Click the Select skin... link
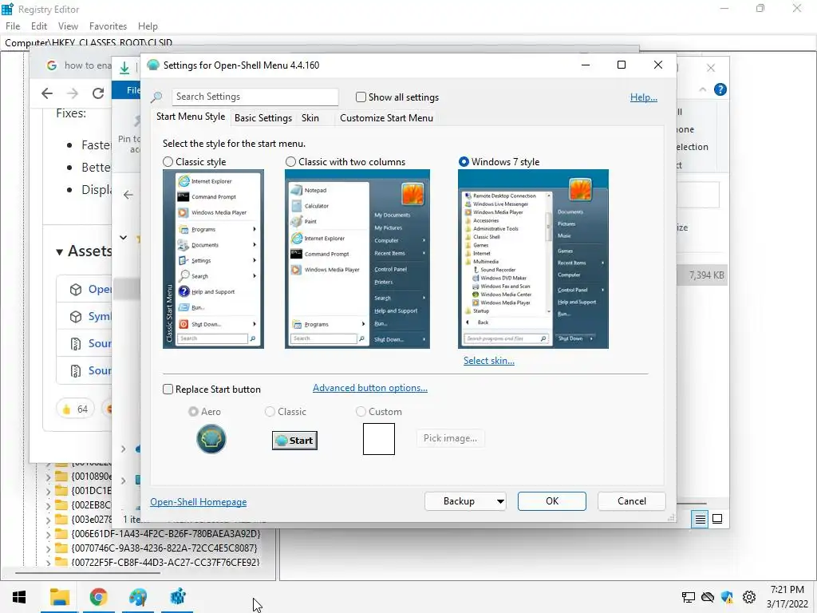Screen dimensions: 817x613 pyautogui.click(x=489, y=361)
